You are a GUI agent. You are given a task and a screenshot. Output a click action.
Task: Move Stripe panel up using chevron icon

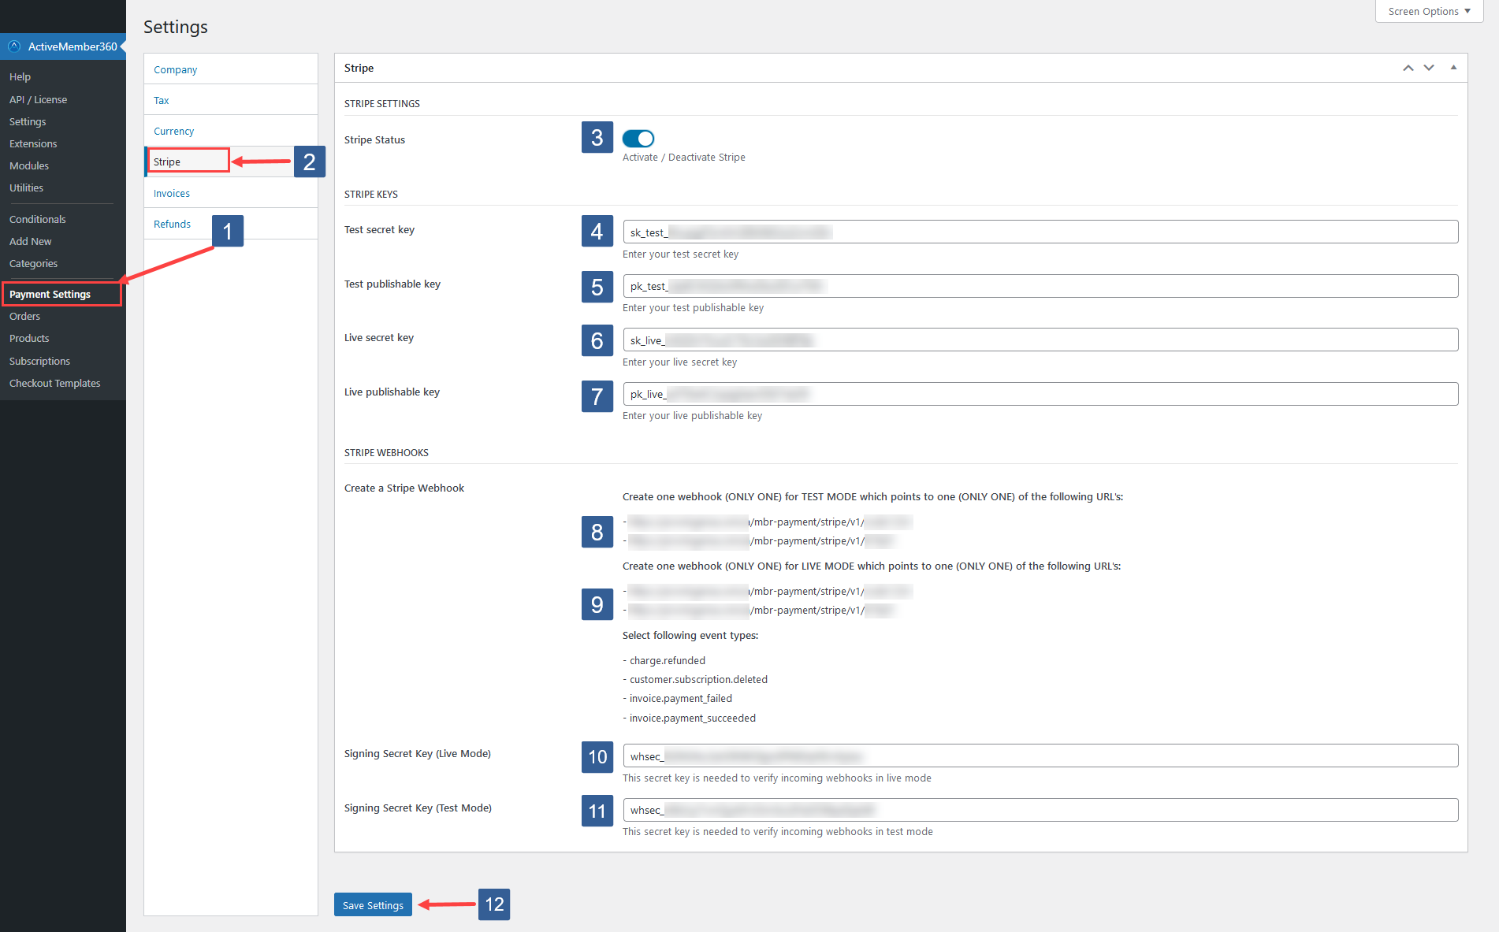(x=1408, y=68)
